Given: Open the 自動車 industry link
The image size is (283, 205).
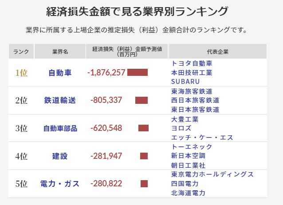Looking at the screenshot, I should (x=60, y=73).
